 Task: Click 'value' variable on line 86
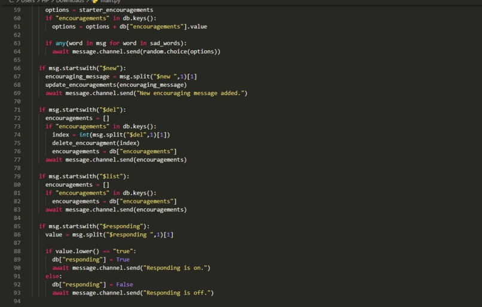coord(54,235)
